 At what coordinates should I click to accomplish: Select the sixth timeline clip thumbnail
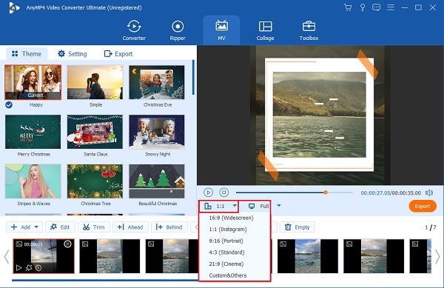pyautogui.click(x=374, y=256)
